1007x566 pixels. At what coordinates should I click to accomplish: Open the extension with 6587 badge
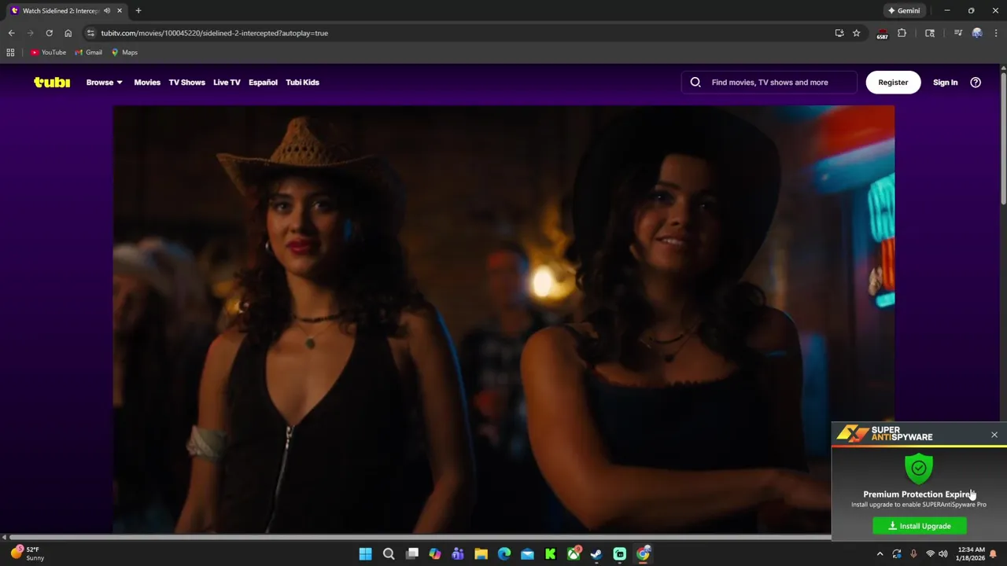[x=882, y=33]
